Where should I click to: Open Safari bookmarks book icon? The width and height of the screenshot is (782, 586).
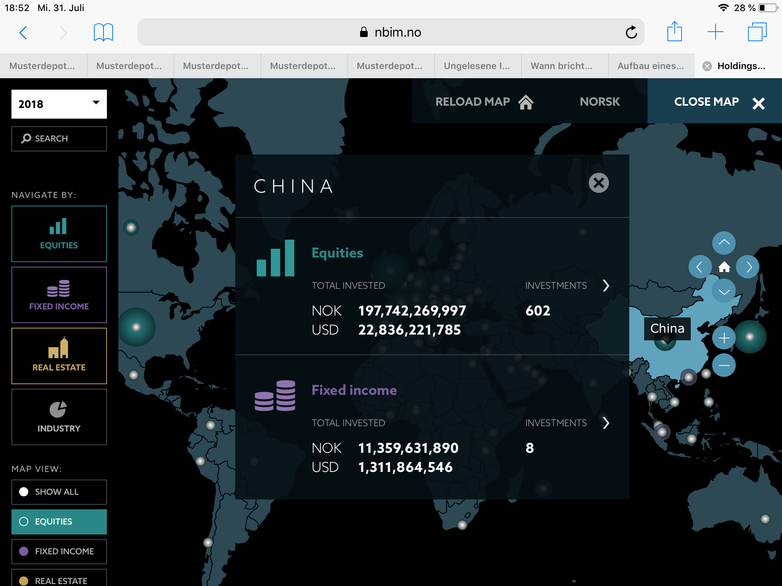tap(103, 32)
